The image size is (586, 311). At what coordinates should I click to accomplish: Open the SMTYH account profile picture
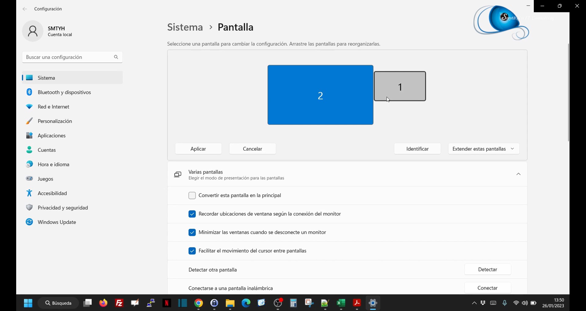pyautogui.click(x=33, y=31)
